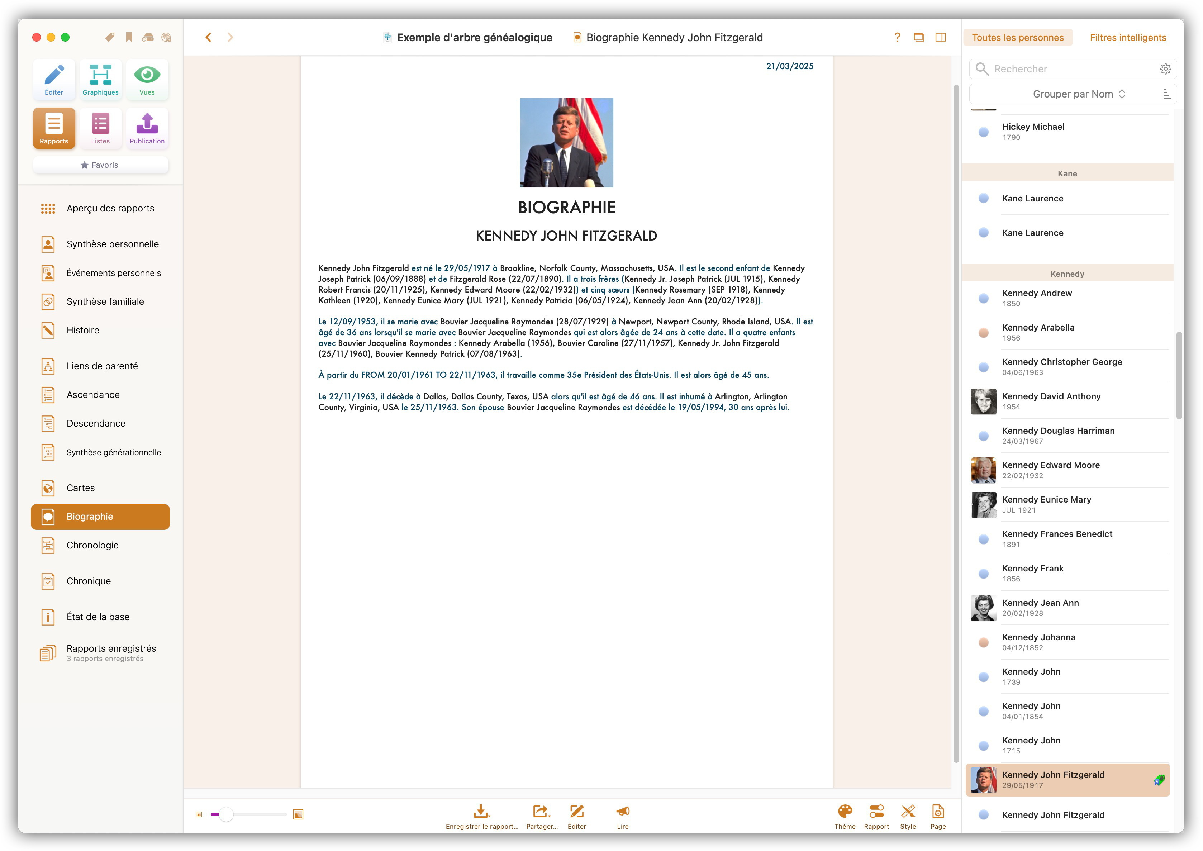Click the large zoom-in page icon
The image size is (1203, 851).
coord(298,814)
